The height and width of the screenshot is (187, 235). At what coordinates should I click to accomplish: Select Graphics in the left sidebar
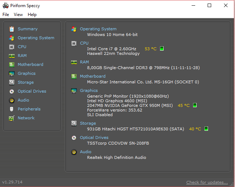[27, 73]
